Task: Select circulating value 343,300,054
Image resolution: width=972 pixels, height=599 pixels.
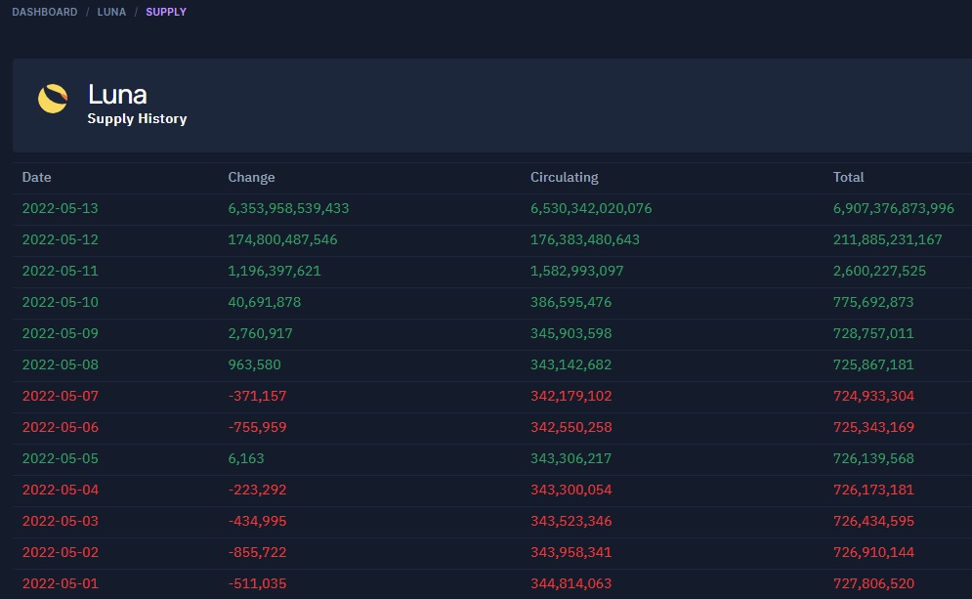Action: [571, 490]
